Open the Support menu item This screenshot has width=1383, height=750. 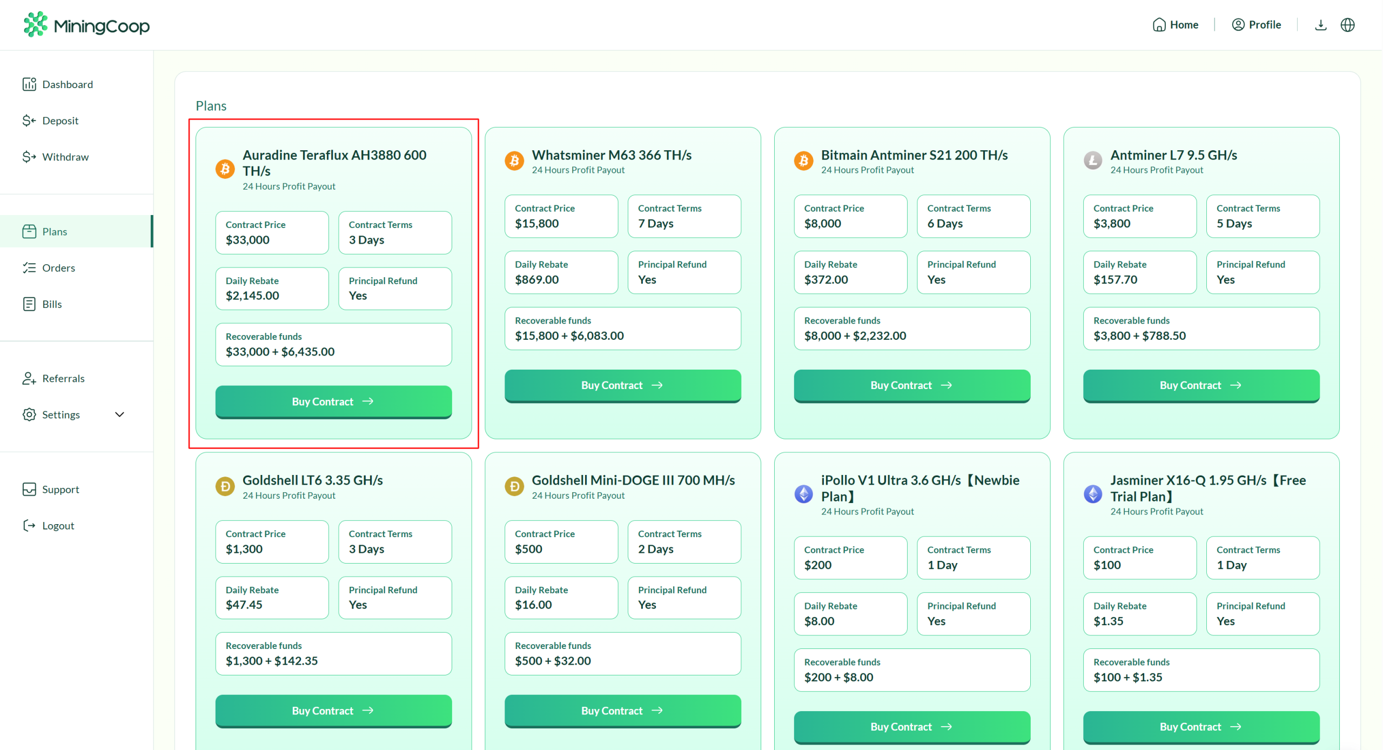click(x=76, y=490)
